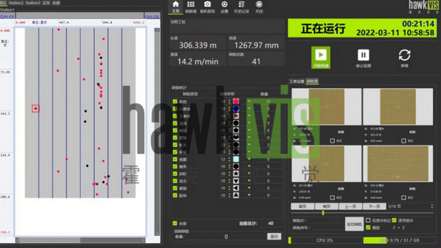This screenshot has height=248, width=441.
Task: Switch to the Station2 tab
Action: click(x=16, y=3)
